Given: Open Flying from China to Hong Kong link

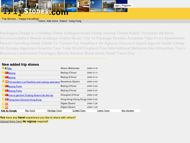Looking at the screenshot, I should pyautogui.click(x=25, y=100).
